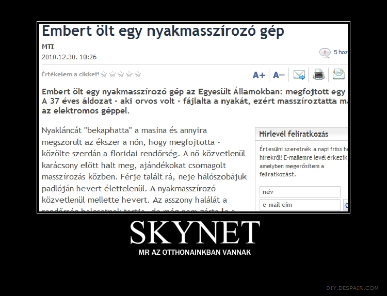Print the article using printer icon
387x296 pixels.
coord(318,74)
